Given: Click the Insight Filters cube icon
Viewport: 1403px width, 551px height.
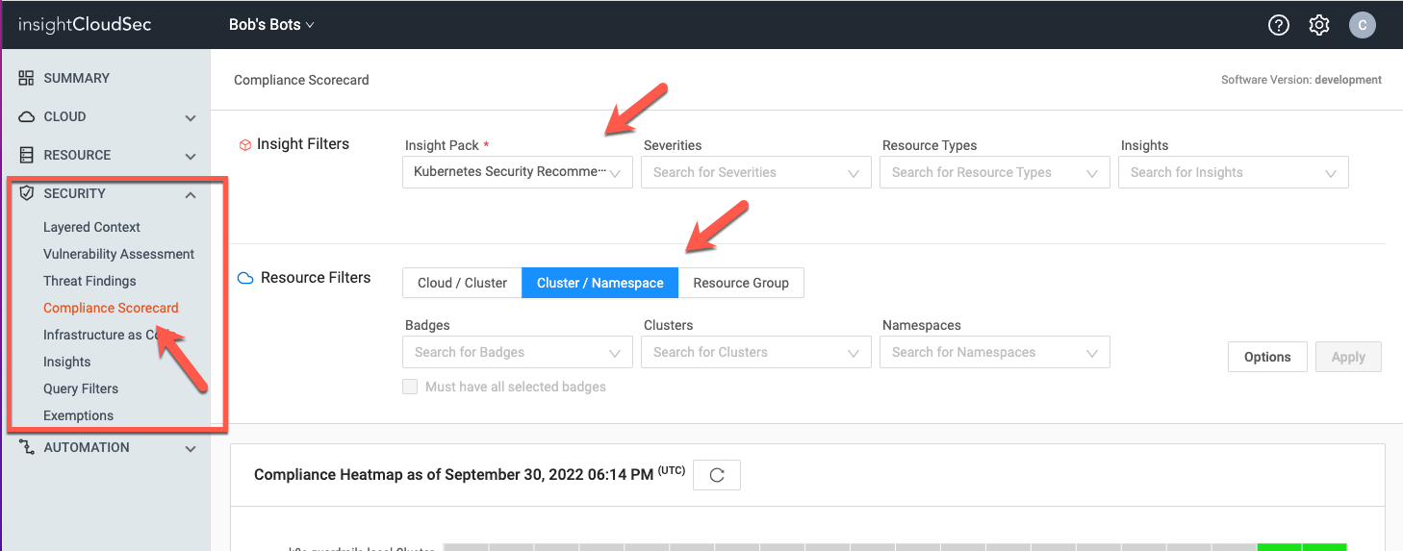Looking at the screenshot, I should 245,144.
